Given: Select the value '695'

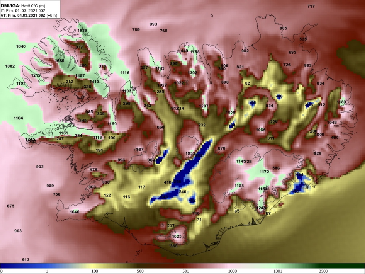Looking at the screenshot, I should point(292,52).
